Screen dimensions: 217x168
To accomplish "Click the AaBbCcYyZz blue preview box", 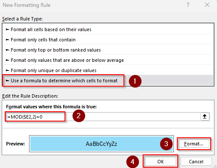I will tap(101, 144).
